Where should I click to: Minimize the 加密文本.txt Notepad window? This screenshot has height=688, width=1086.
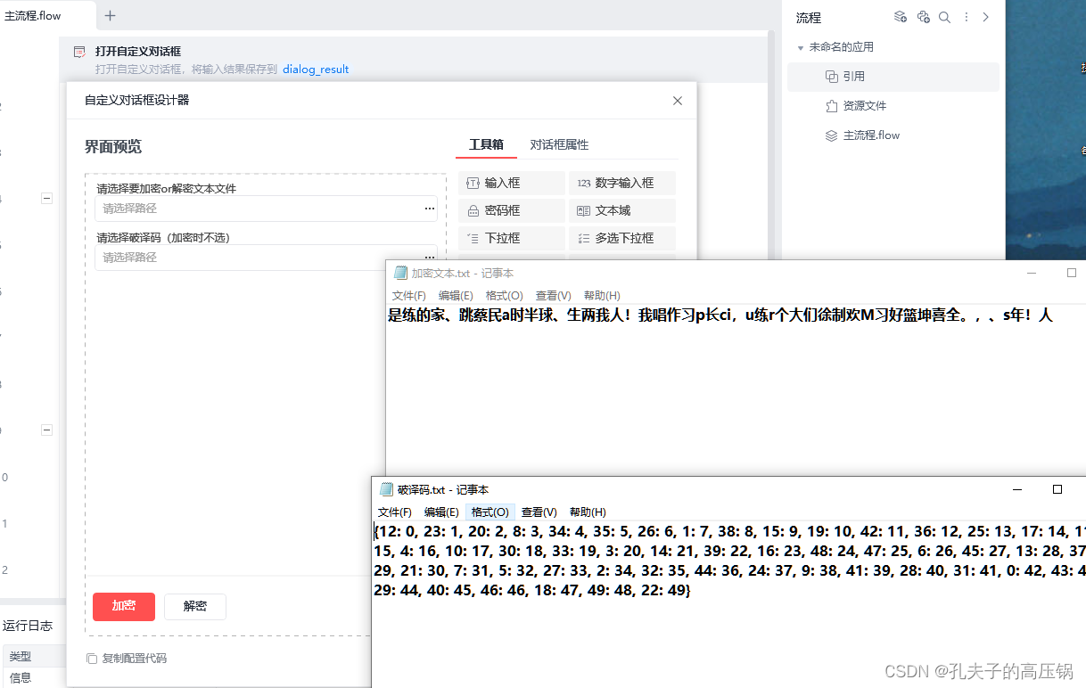(1032, 273)
